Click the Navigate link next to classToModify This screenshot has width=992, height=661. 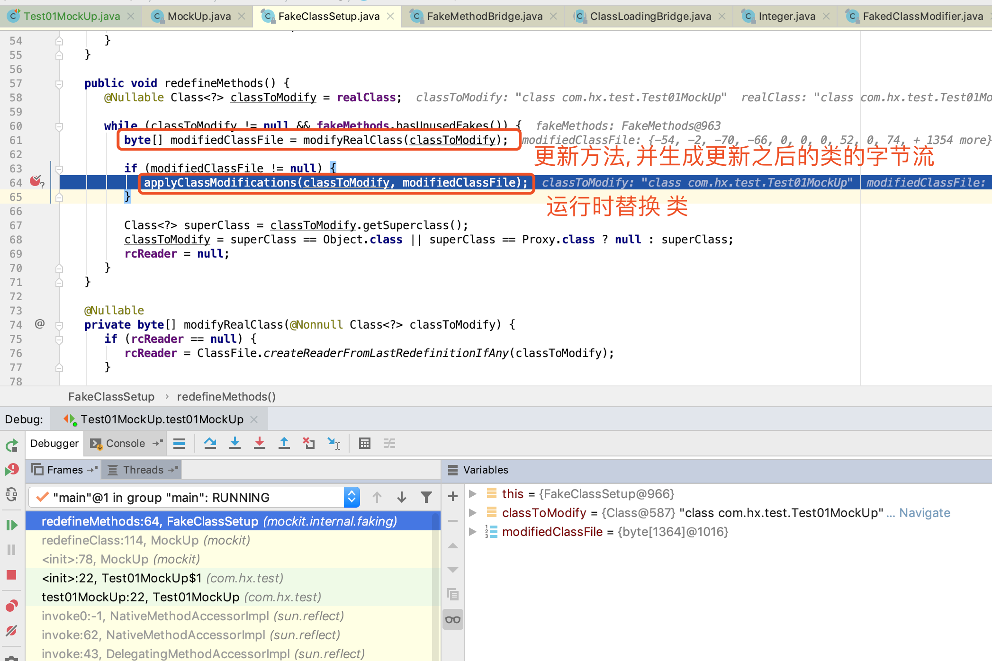pyautogui.click(x=924, y=513)
